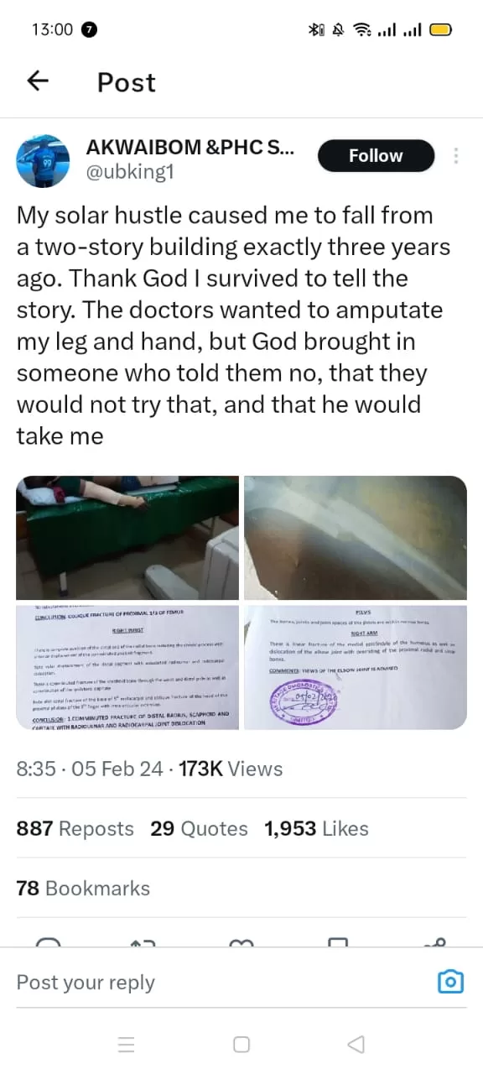Tap the camera icon in reply bar
483x1074 pixels.
[x=451, y=982]
